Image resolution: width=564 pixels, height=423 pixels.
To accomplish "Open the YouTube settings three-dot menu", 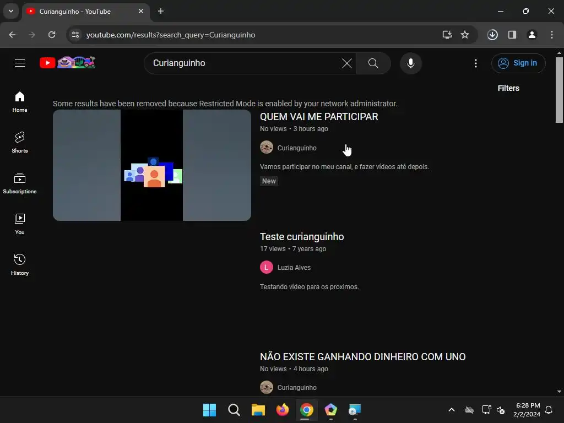I will [475, 63].
